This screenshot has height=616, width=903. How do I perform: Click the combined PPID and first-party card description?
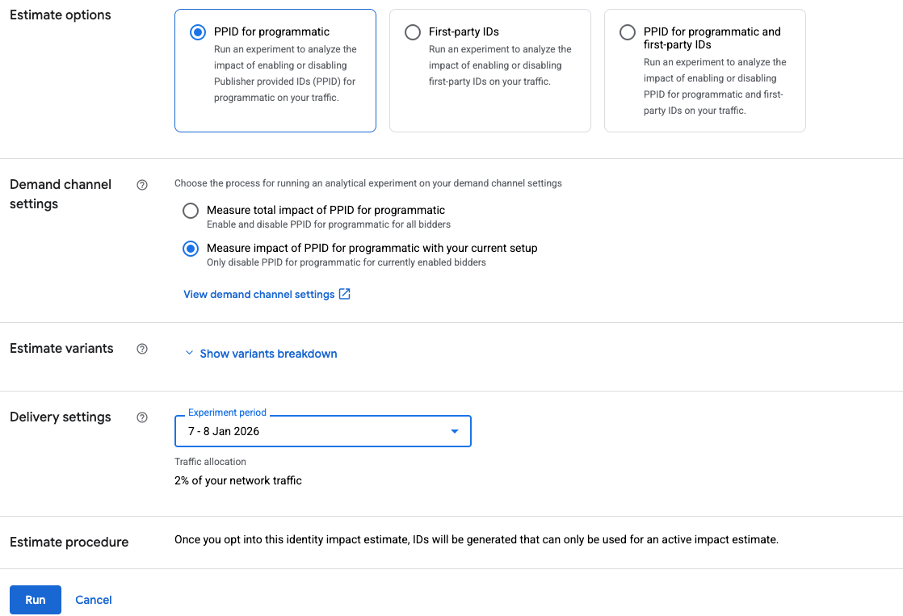tap(715, 86)
